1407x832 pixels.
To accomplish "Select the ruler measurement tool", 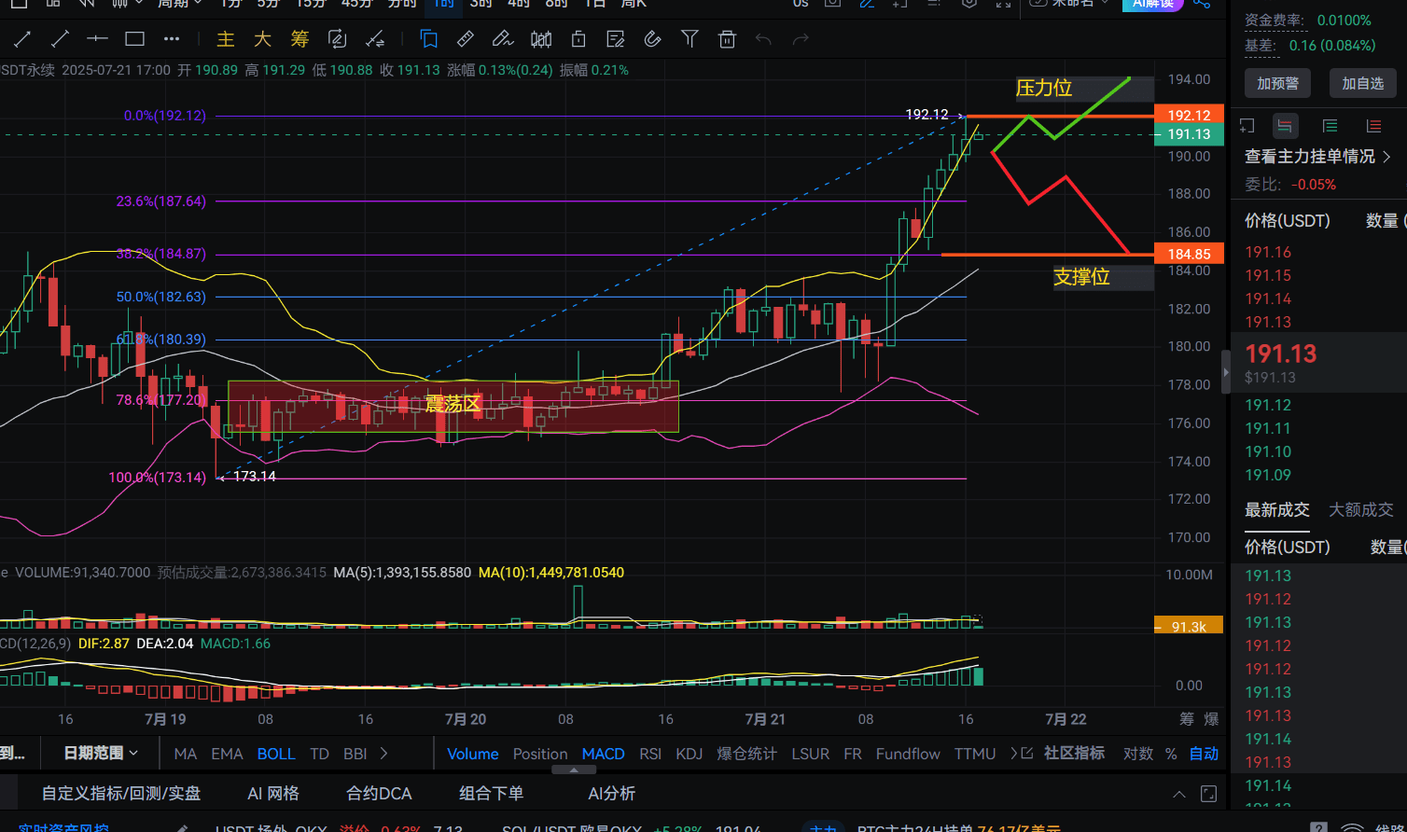I will click(x=465, y=39).
